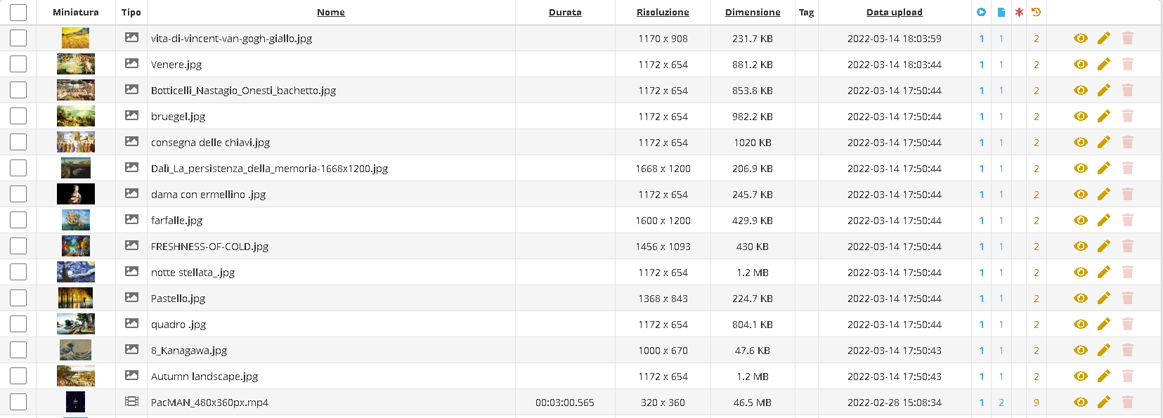Image resolution: width=1163 pixels, height=418 pixels.
Task: Sort by the Durata column header
Action: pyautogui.click(x=565, y=13)
